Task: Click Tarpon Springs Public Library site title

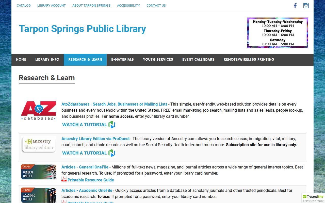Action: (x=83, y=29)
